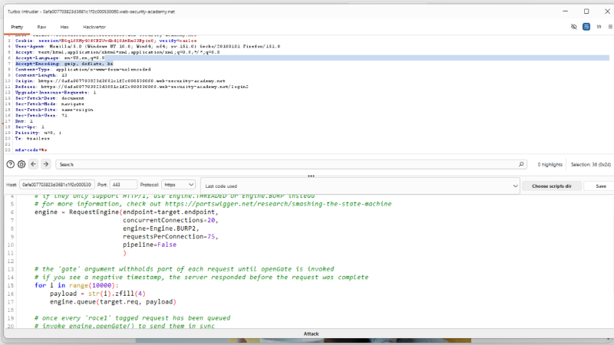Screen dimensions: 614x345
Task: Toggle line wrap blue icon
Action: (586, 27)
